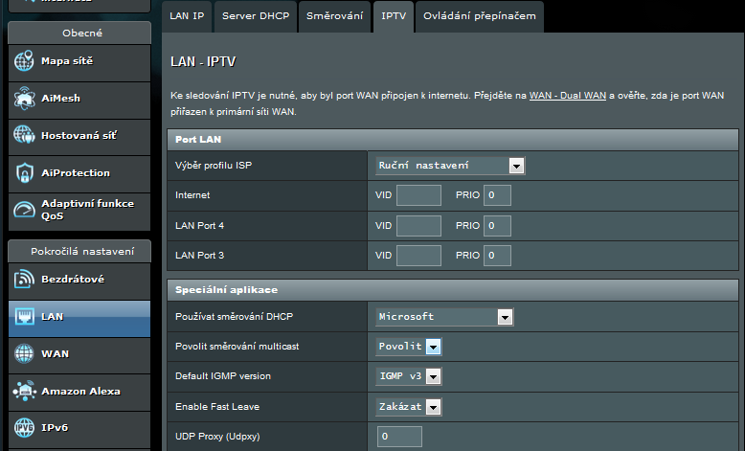Click the Adaptivní funkce QoS icon
This screenshot has height=451, width=745.
[25, 211]
